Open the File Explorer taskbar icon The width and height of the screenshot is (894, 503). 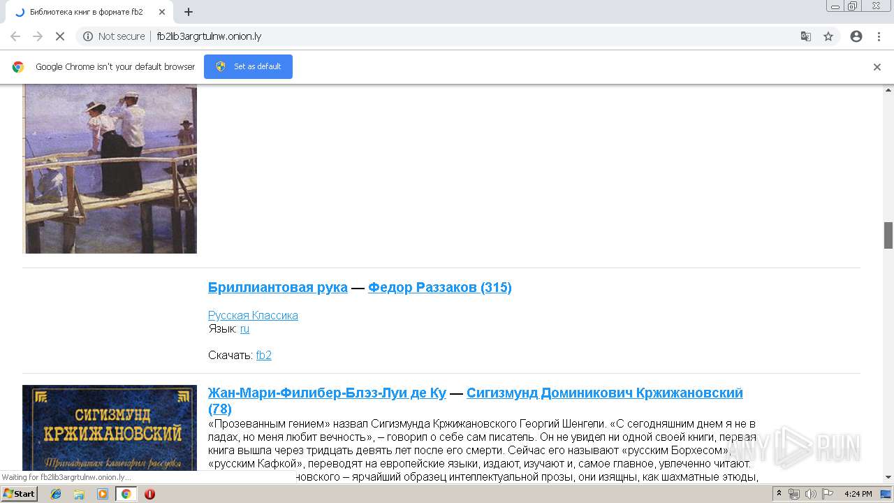(79, 494)
